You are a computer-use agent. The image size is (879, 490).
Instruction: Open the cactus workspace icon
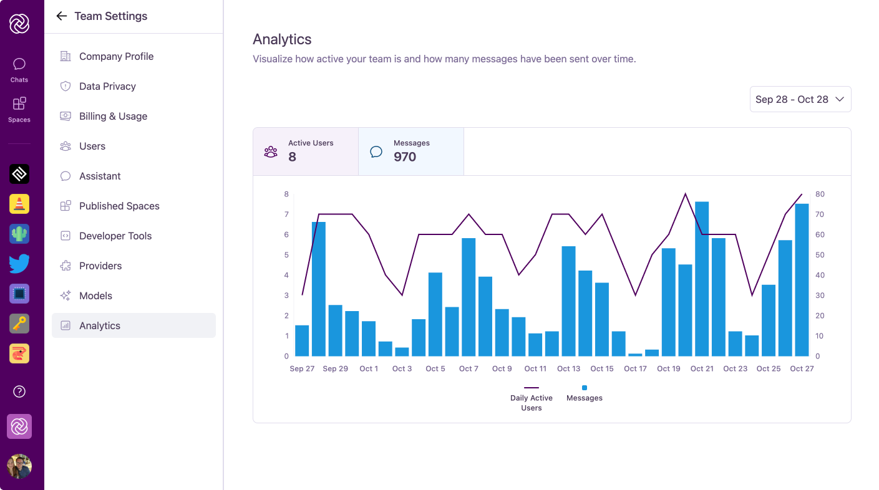(19, 234)
